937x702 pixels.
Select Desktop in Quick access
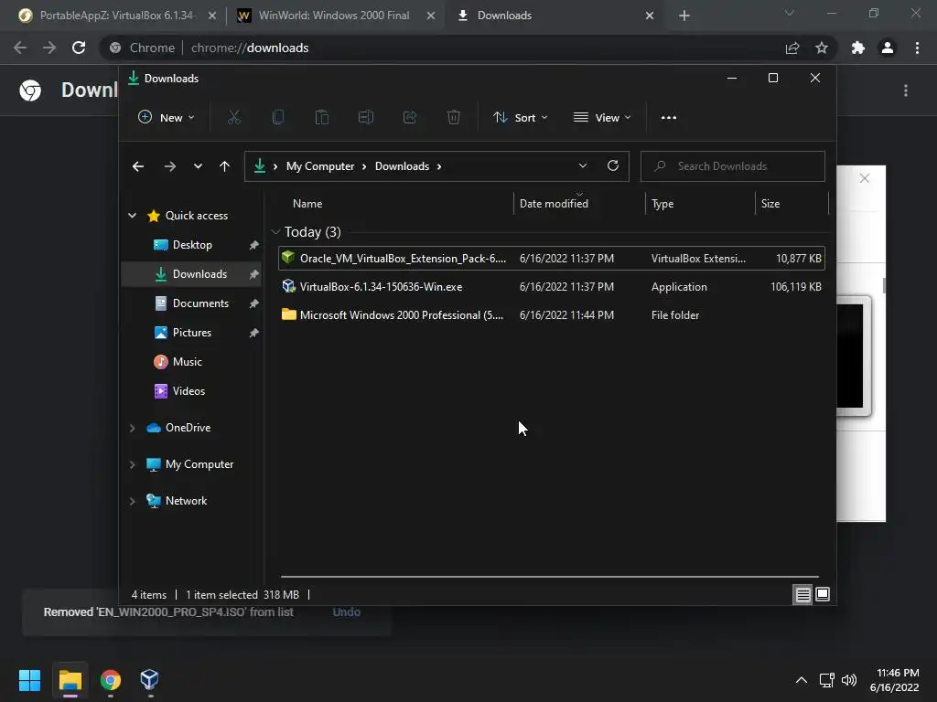[x=192, y=245]
